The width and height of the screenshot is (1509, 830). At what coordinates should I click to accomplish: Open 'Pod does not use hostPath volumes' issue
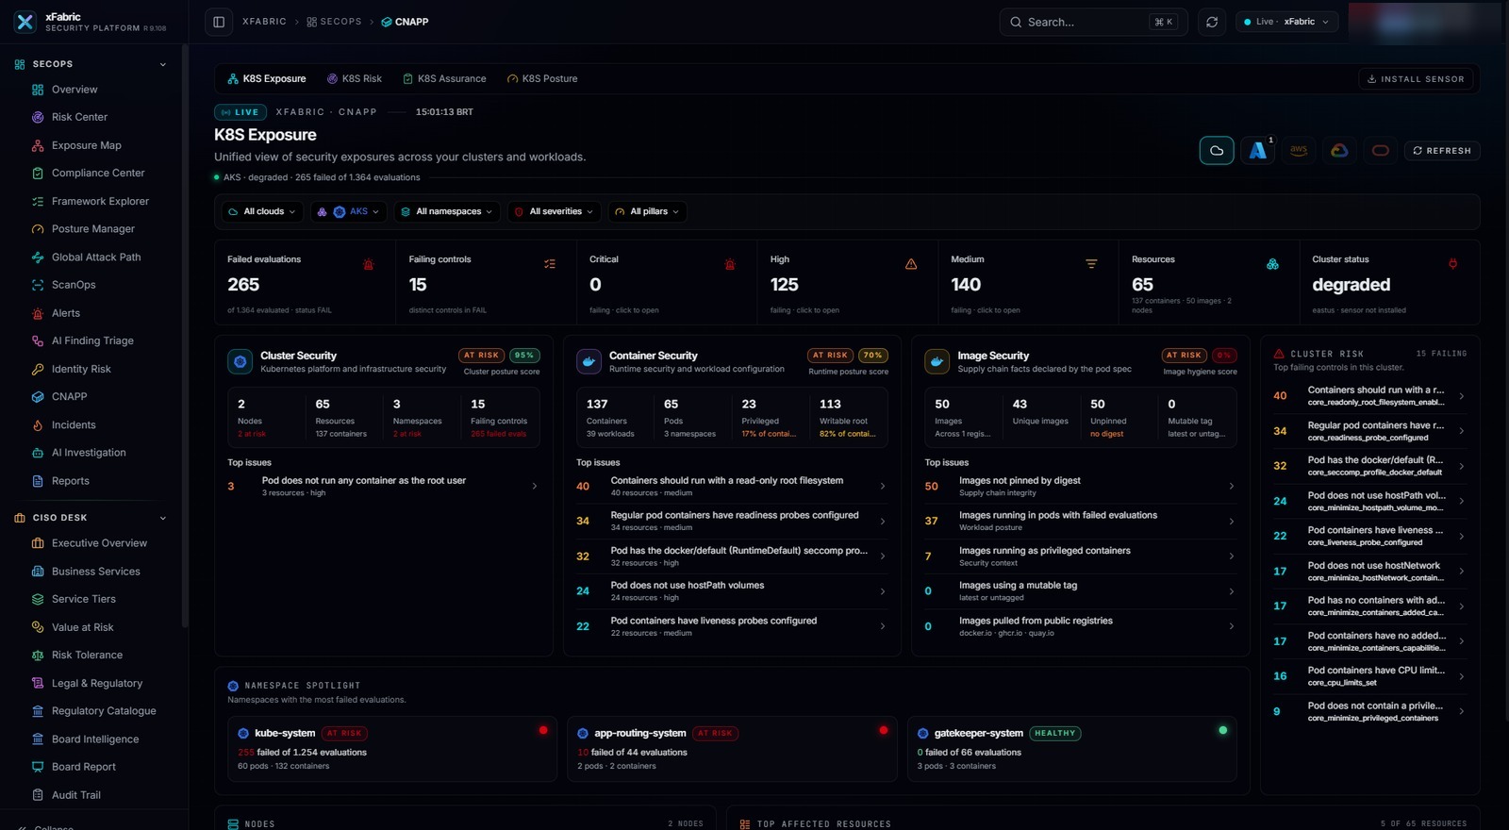pos(732,591)
